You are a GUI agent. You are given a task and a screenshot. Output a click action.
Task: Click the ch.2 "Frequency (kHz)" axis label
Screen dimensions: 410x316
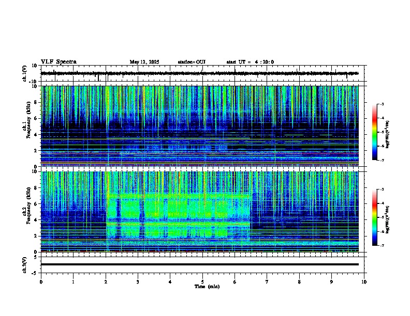pos(28,206)
